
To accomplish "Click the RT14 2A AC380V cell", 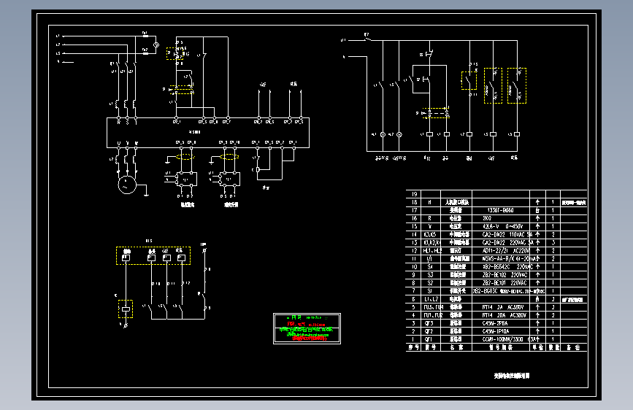I will [x=501, y=307].
